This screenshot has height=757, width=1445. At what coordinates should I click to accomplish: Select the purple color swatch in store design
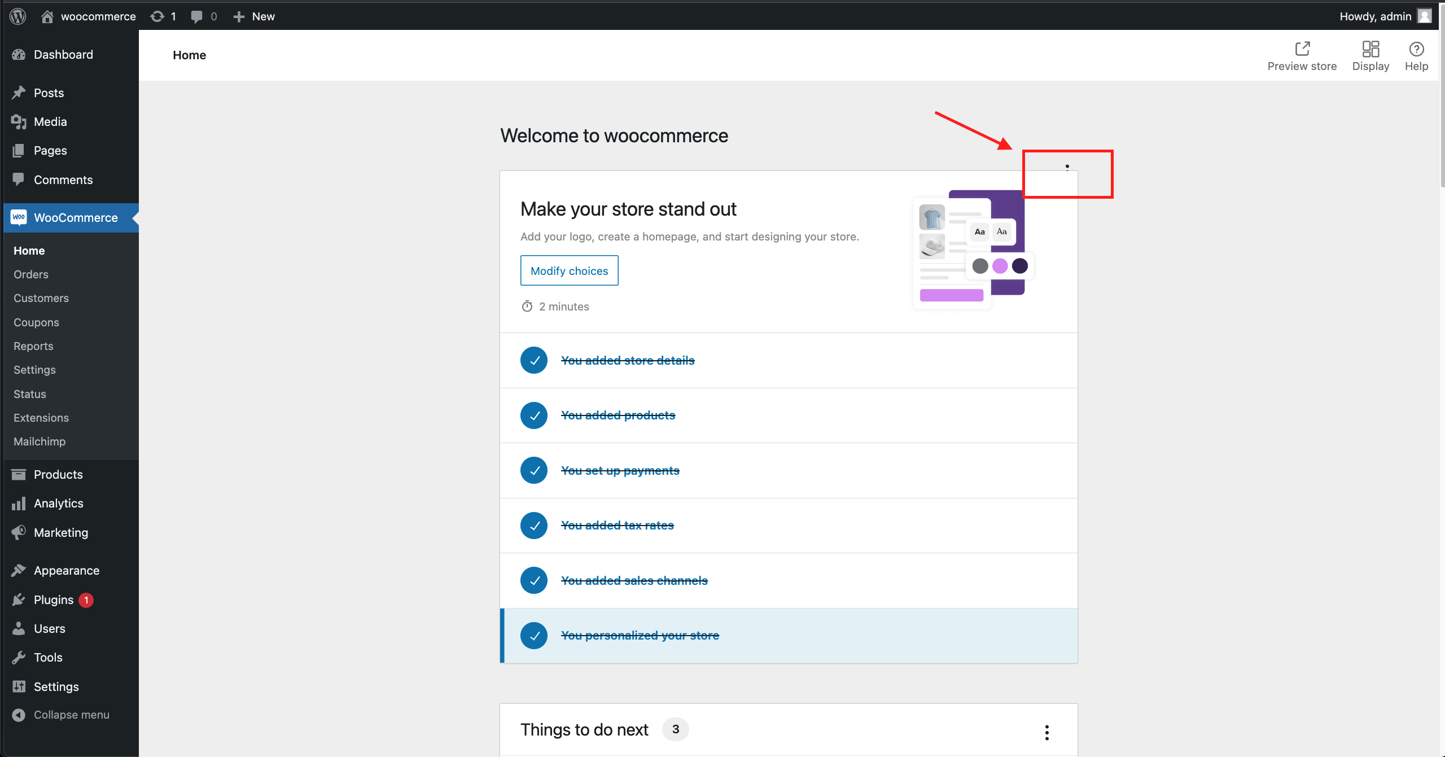point(1000,265)
